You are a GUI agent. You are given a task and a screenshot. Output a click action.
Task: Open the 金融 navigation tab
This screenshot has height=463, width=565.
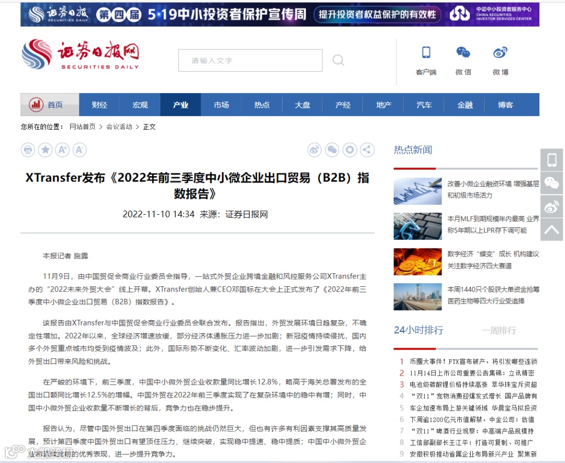pos(465,105)
